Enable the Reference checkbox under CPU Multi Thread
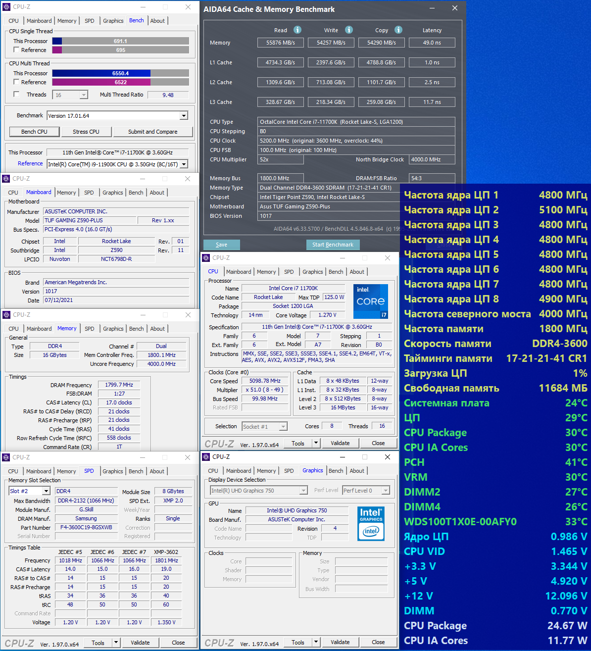The height and width of the screenshot is (651, 591). click(x=16, y=82)
